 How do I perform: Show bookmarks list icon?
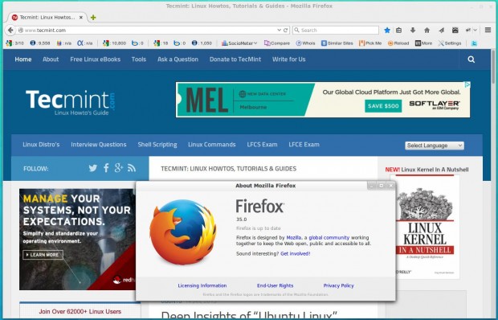[x=399, y=31]
